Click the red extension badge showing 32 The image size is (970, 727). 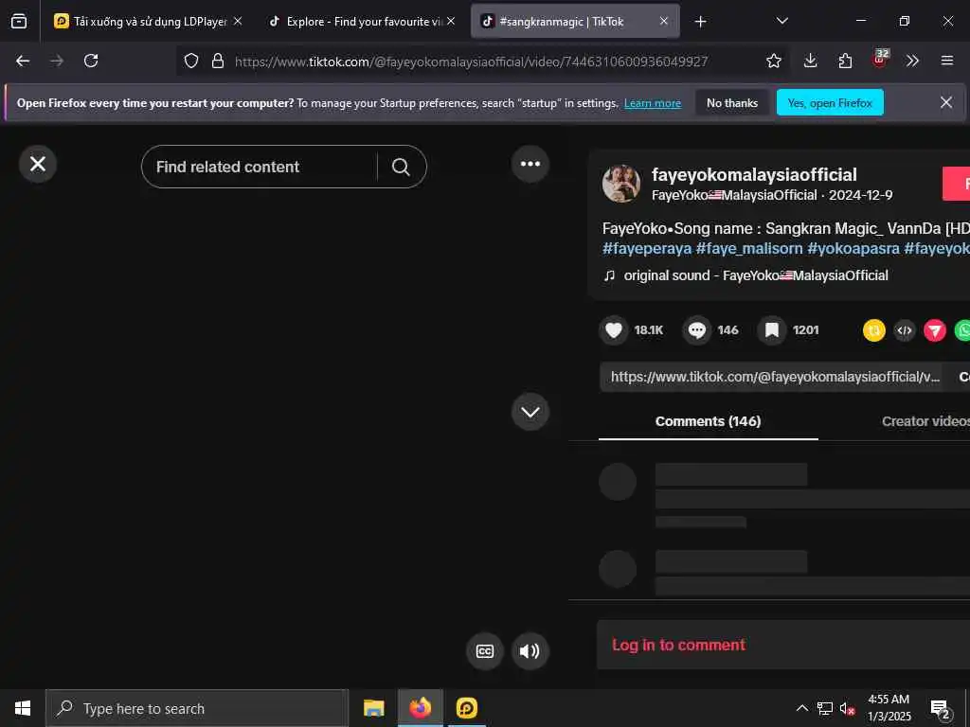(880, 59)
